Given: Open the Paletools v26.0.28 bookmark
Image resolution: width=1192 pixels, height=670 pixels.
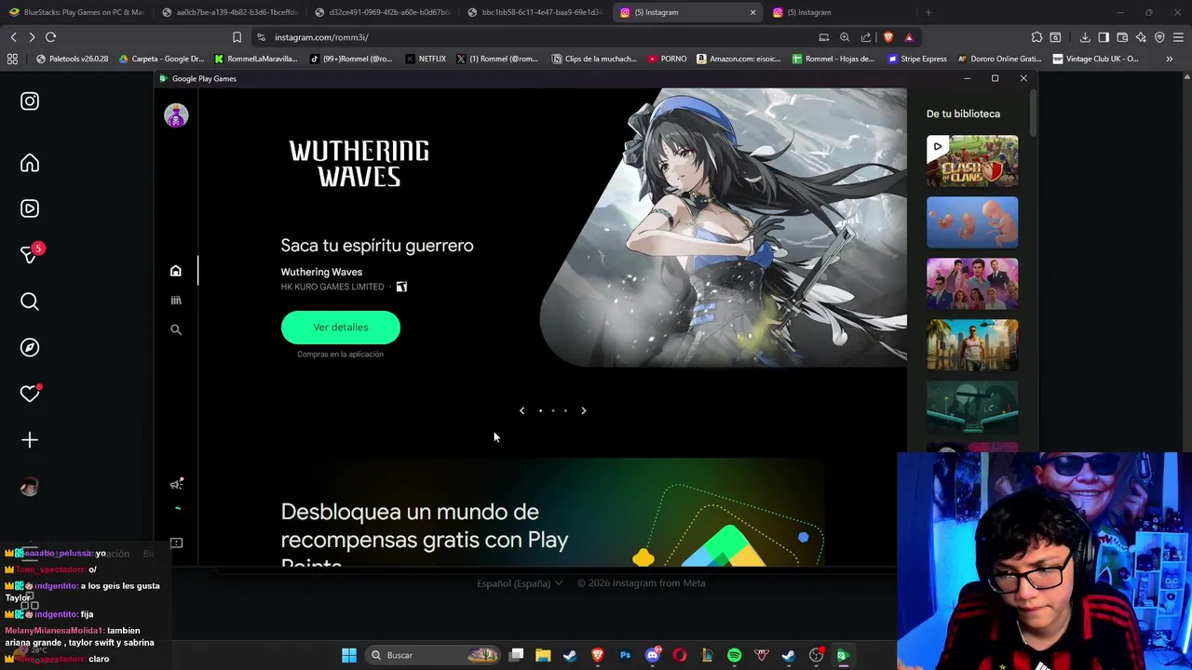Looking at the screenshot, I should coord(72,59).
